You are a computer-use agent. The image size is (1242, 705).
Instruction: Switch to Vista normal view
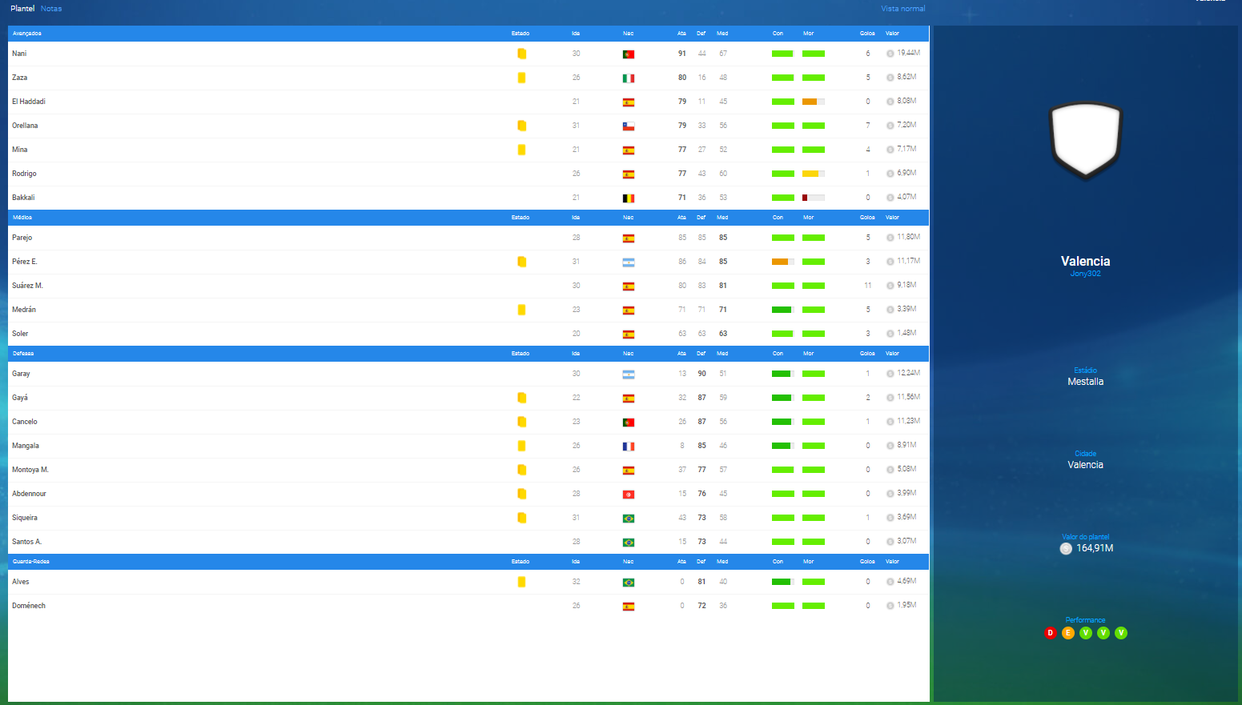pos(902,9)
